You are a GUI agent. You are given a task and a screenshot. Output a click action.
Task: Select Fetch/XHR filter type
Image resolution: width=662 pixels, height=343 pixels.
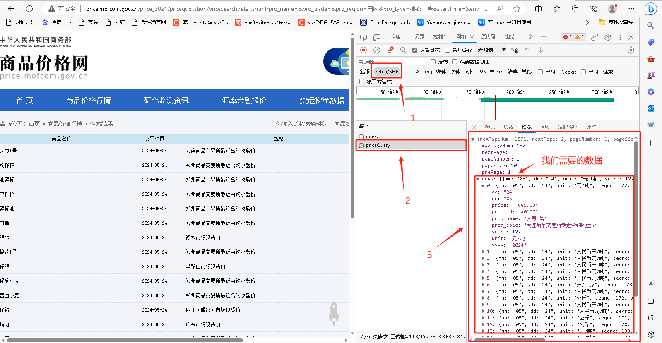(x=387, y=72)
